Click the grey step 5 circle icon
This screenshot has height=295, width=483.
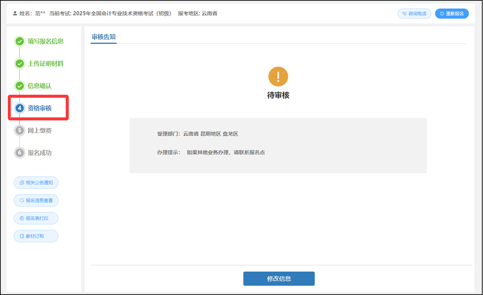[x=20, y=130]
